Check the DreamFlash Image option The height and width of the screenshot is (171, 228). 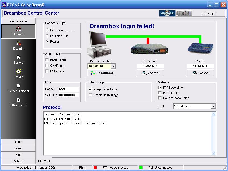pyautogui.click(x=90, y=95)
